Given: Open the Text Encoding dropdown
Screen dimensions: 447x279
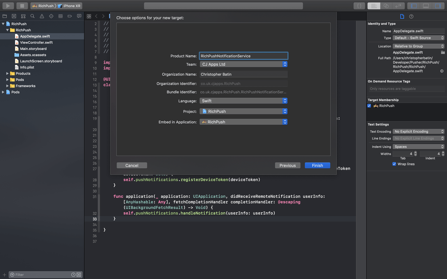Looking at the screenshot, I should pos(419,132).
